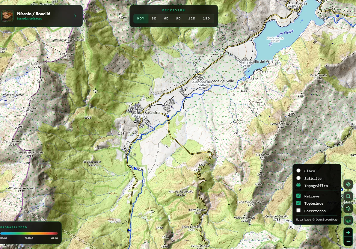Click the La Flecha 2077 label

[67, 56]
